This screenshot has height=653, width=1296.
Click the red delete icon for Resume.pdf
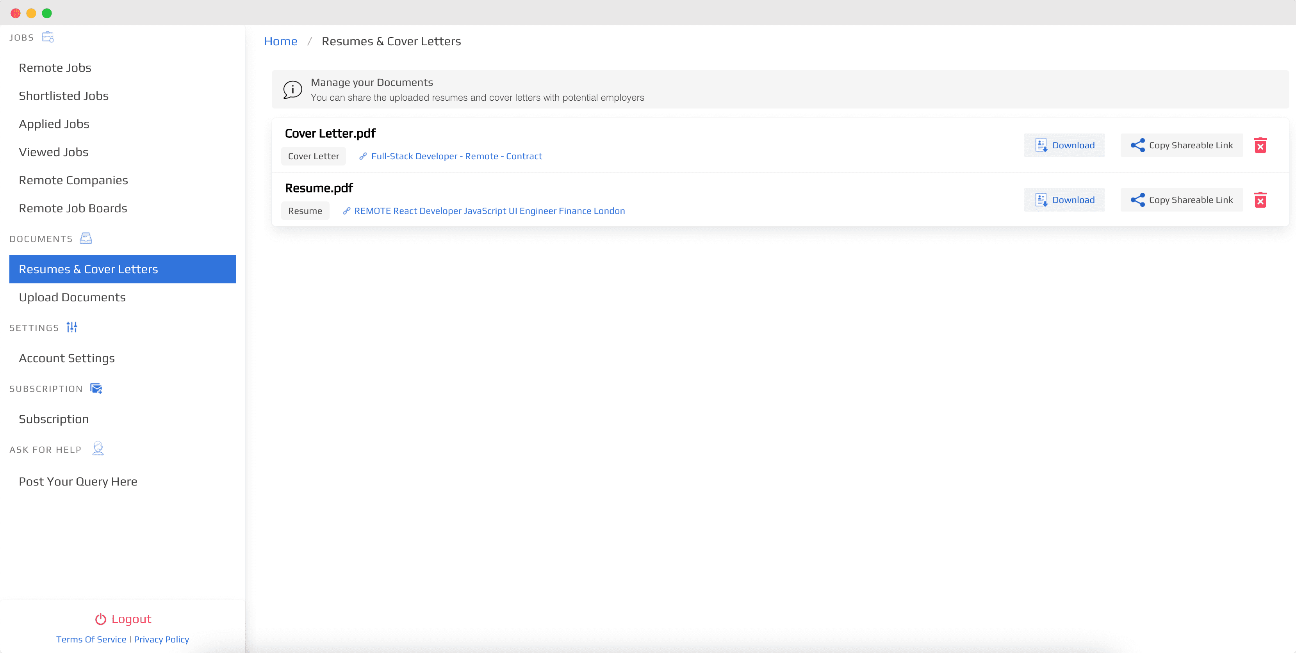[x=1260, y=200]
